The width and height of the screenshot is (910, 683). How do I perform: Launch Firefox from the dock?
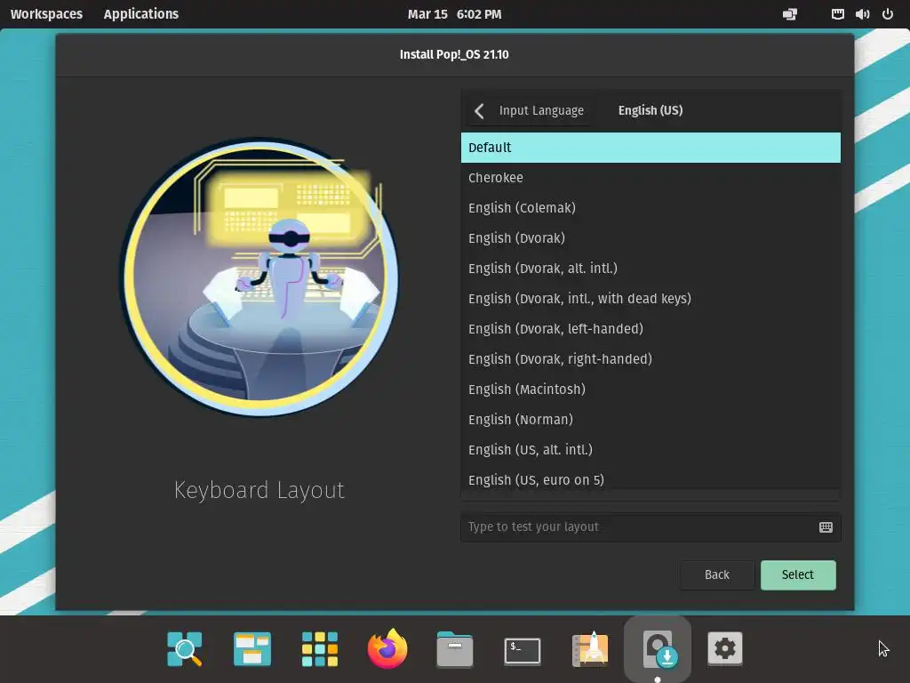387,648
